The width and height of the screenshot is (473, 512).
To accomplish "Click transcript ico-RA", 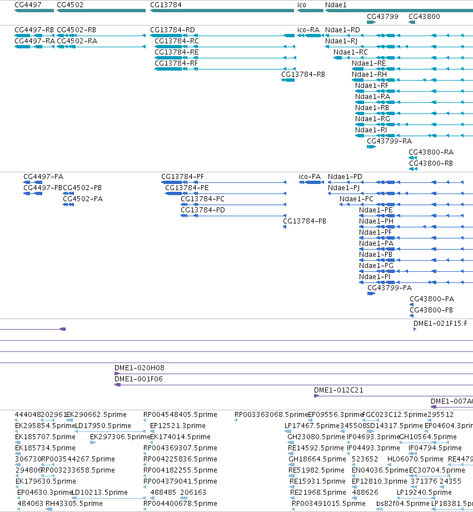I will point(308,30).
